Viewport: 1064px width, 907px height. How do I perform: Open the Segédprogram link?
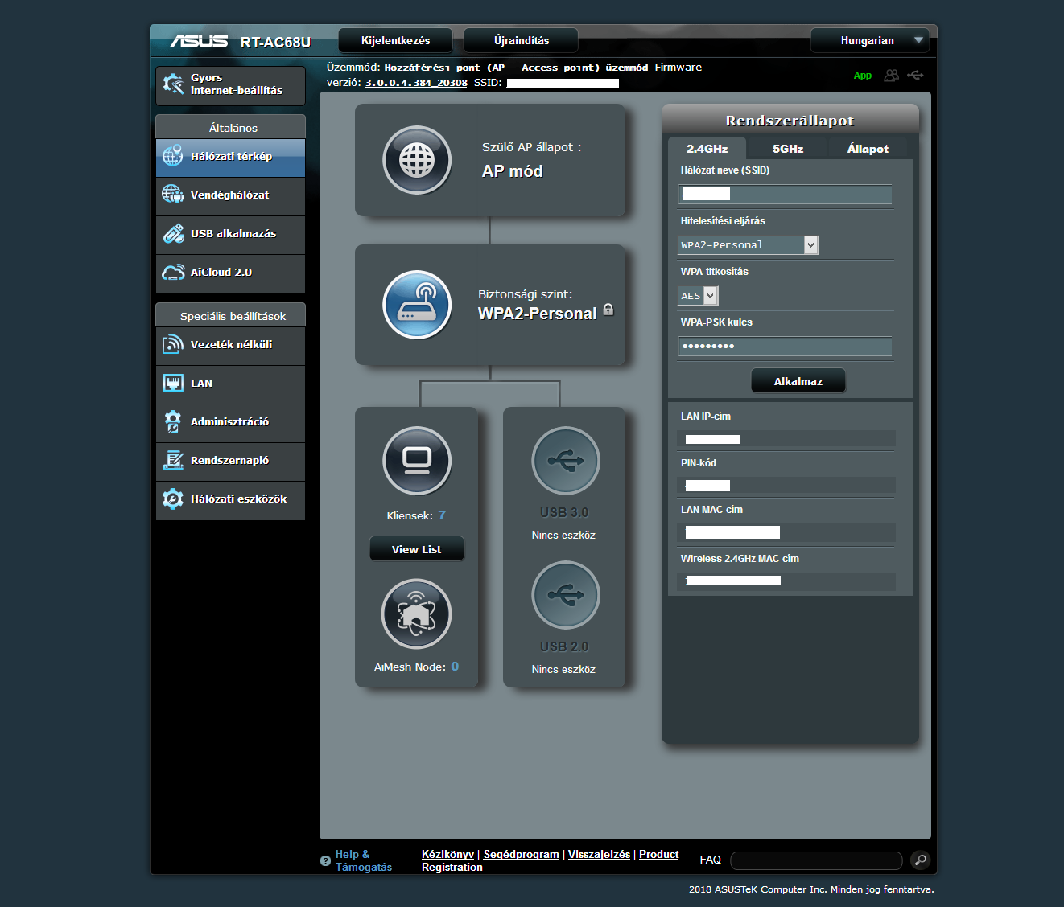click(x=521, y=854)
